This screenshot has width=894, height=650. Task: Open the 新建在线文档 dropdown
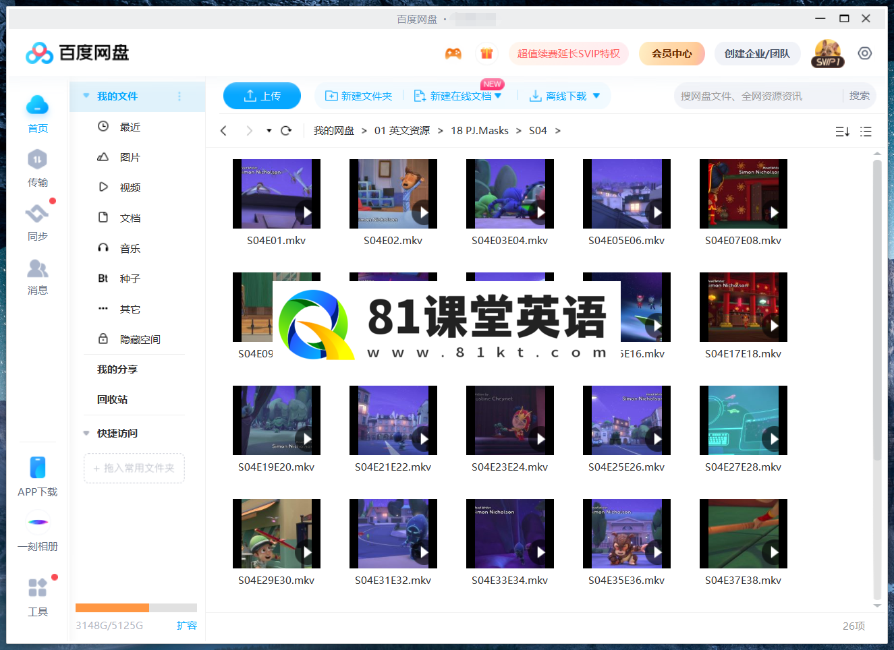click(498, 96)
